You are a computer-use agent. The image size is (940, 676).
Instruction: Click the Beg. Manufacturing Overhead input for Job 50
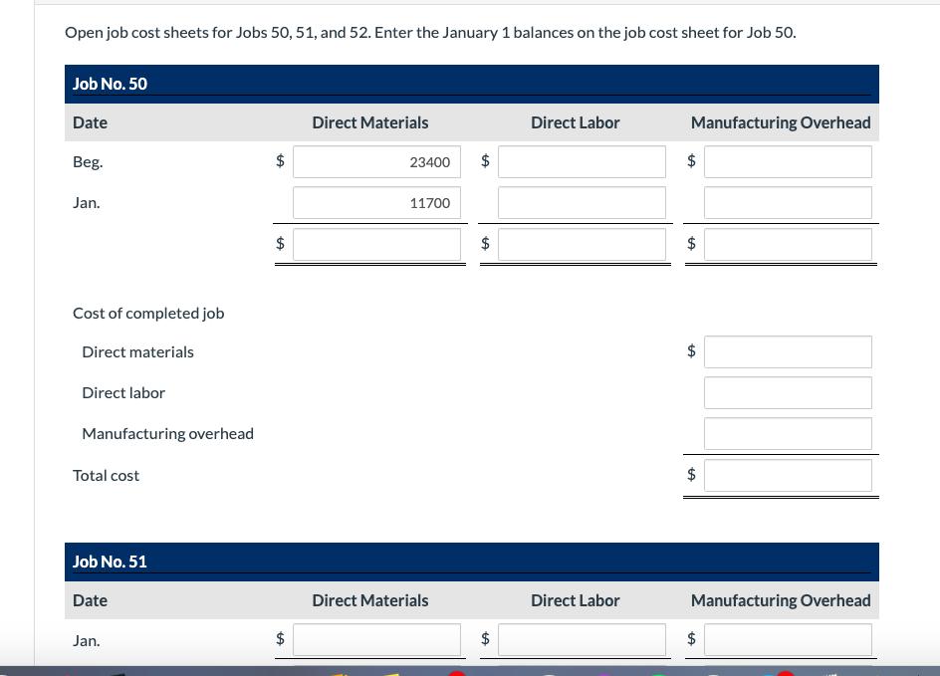point(788,161)
